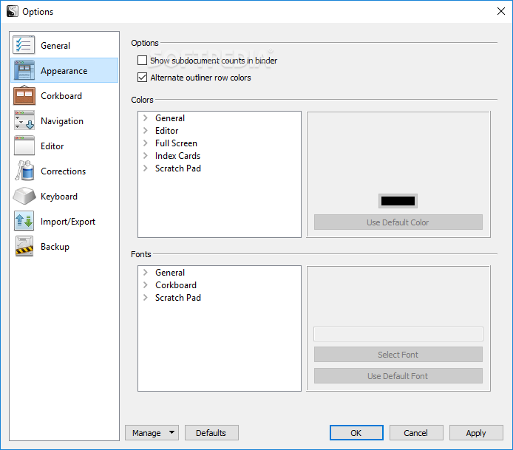Click the Corkboard icon
Image resolution: width=513 pixels, height=450 pixels.
(24, 95)
